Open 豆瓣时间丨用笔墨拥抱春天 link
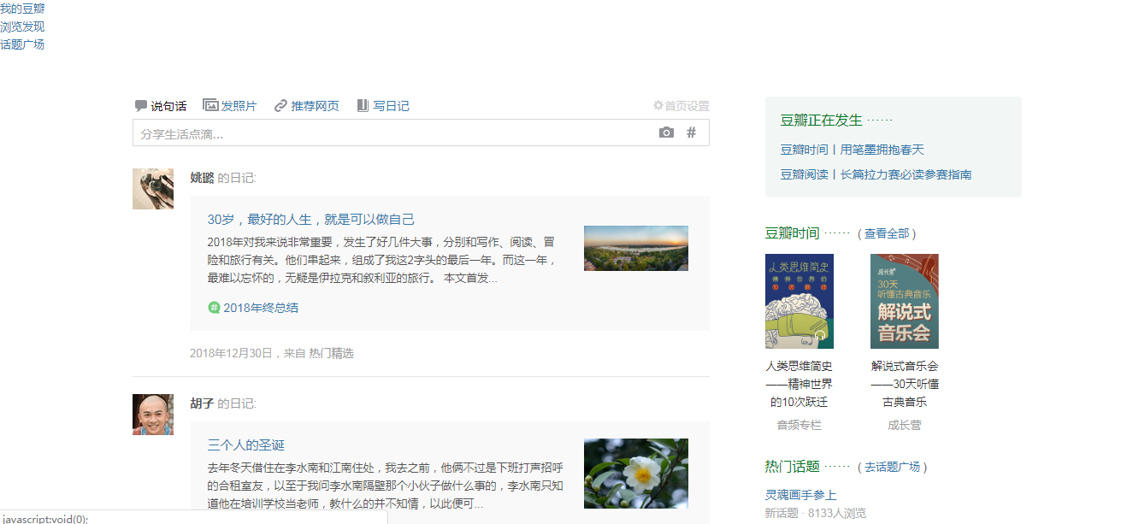 tap(853, 150)
